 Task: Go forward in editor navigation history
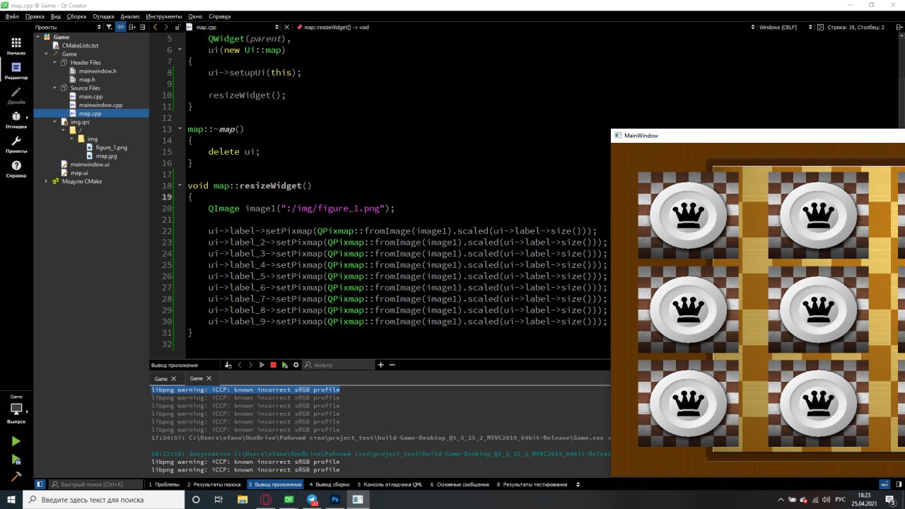pyautogui.click(x=166, y=27)
